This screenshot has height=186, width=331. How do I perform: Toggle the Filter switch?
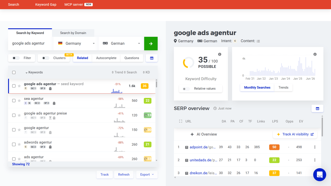pos(16,58)
